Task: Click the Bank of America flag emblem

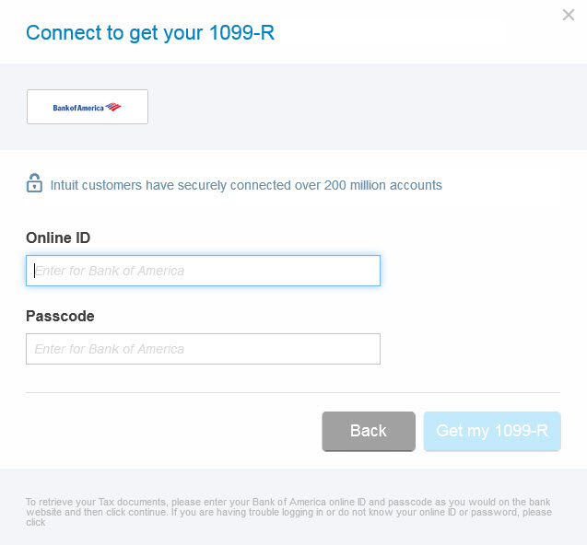Action: click(113, 107)
